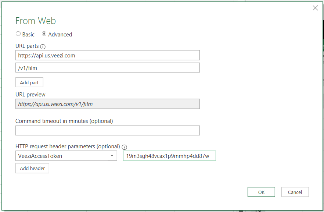Click the Add header button
The width and height of the screenshot is (324, 212).
pyautogui.click(x=32, y=168)
